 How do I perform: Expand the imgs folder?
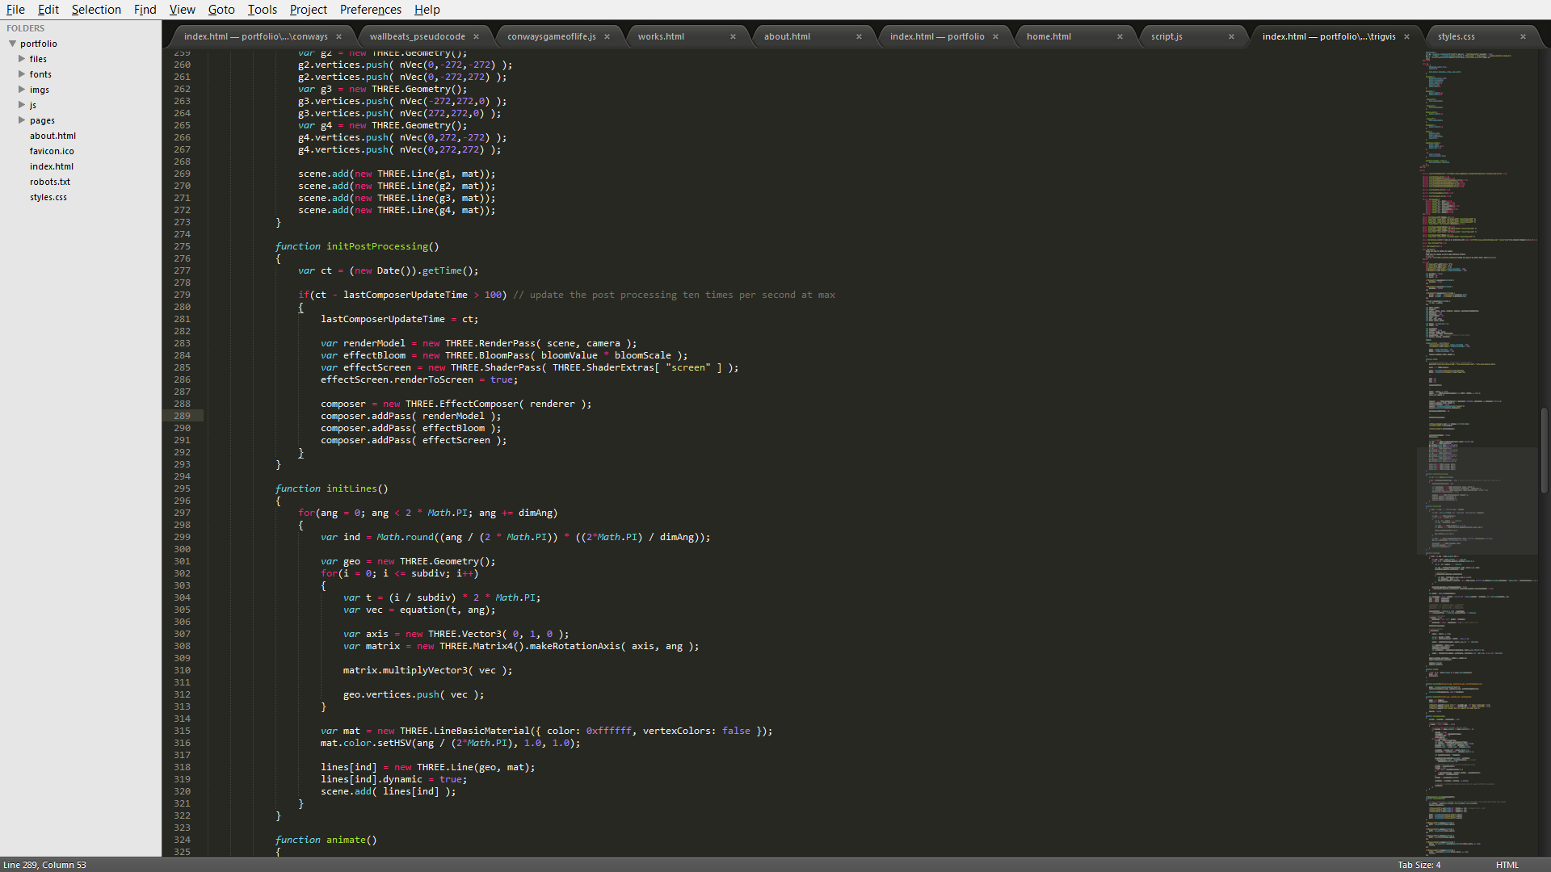[x=22, y=90]
